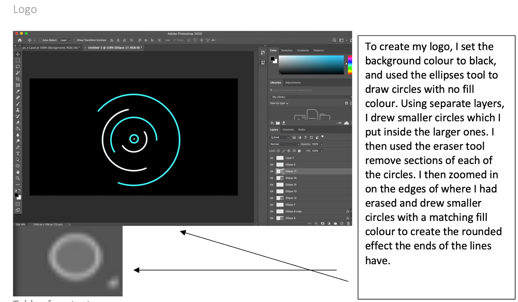Select the Blur tool

coord(18,135)
